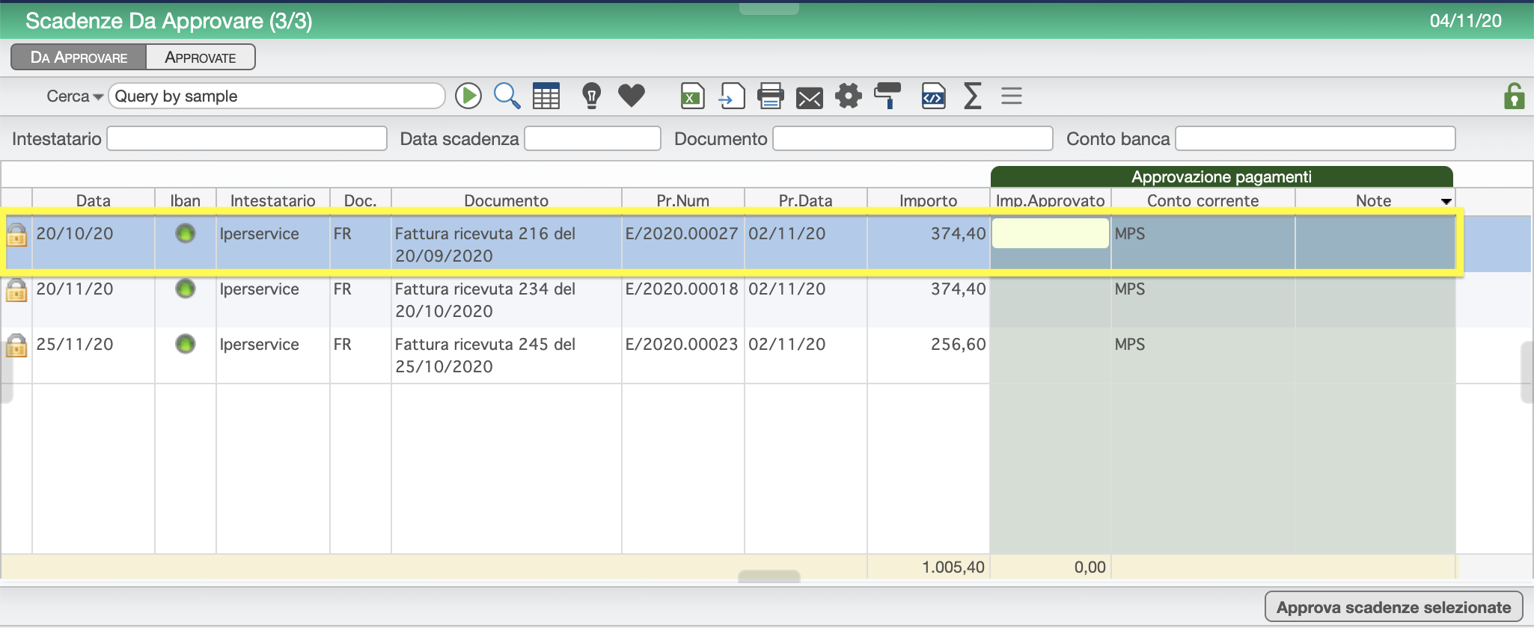Click lock icon on 20/10/20 row
This screenshot has height=628, width=1534.
pyautogui.click(x=16, y=234)
